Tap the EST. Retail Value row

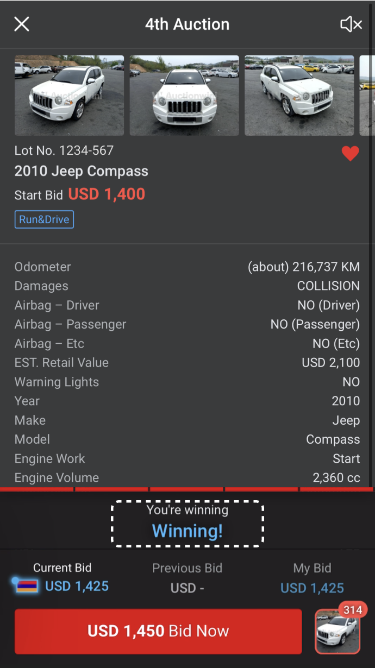[187, 362]
